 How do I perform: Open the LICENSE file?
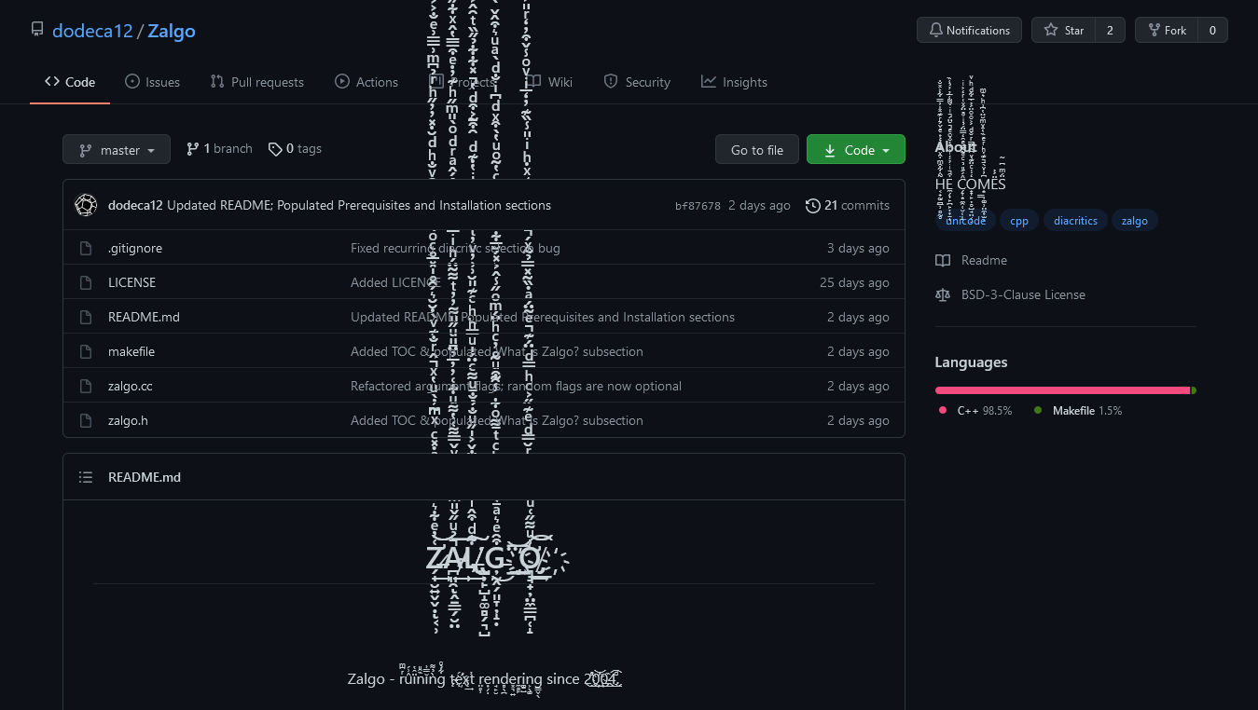[x=131, y=282]
